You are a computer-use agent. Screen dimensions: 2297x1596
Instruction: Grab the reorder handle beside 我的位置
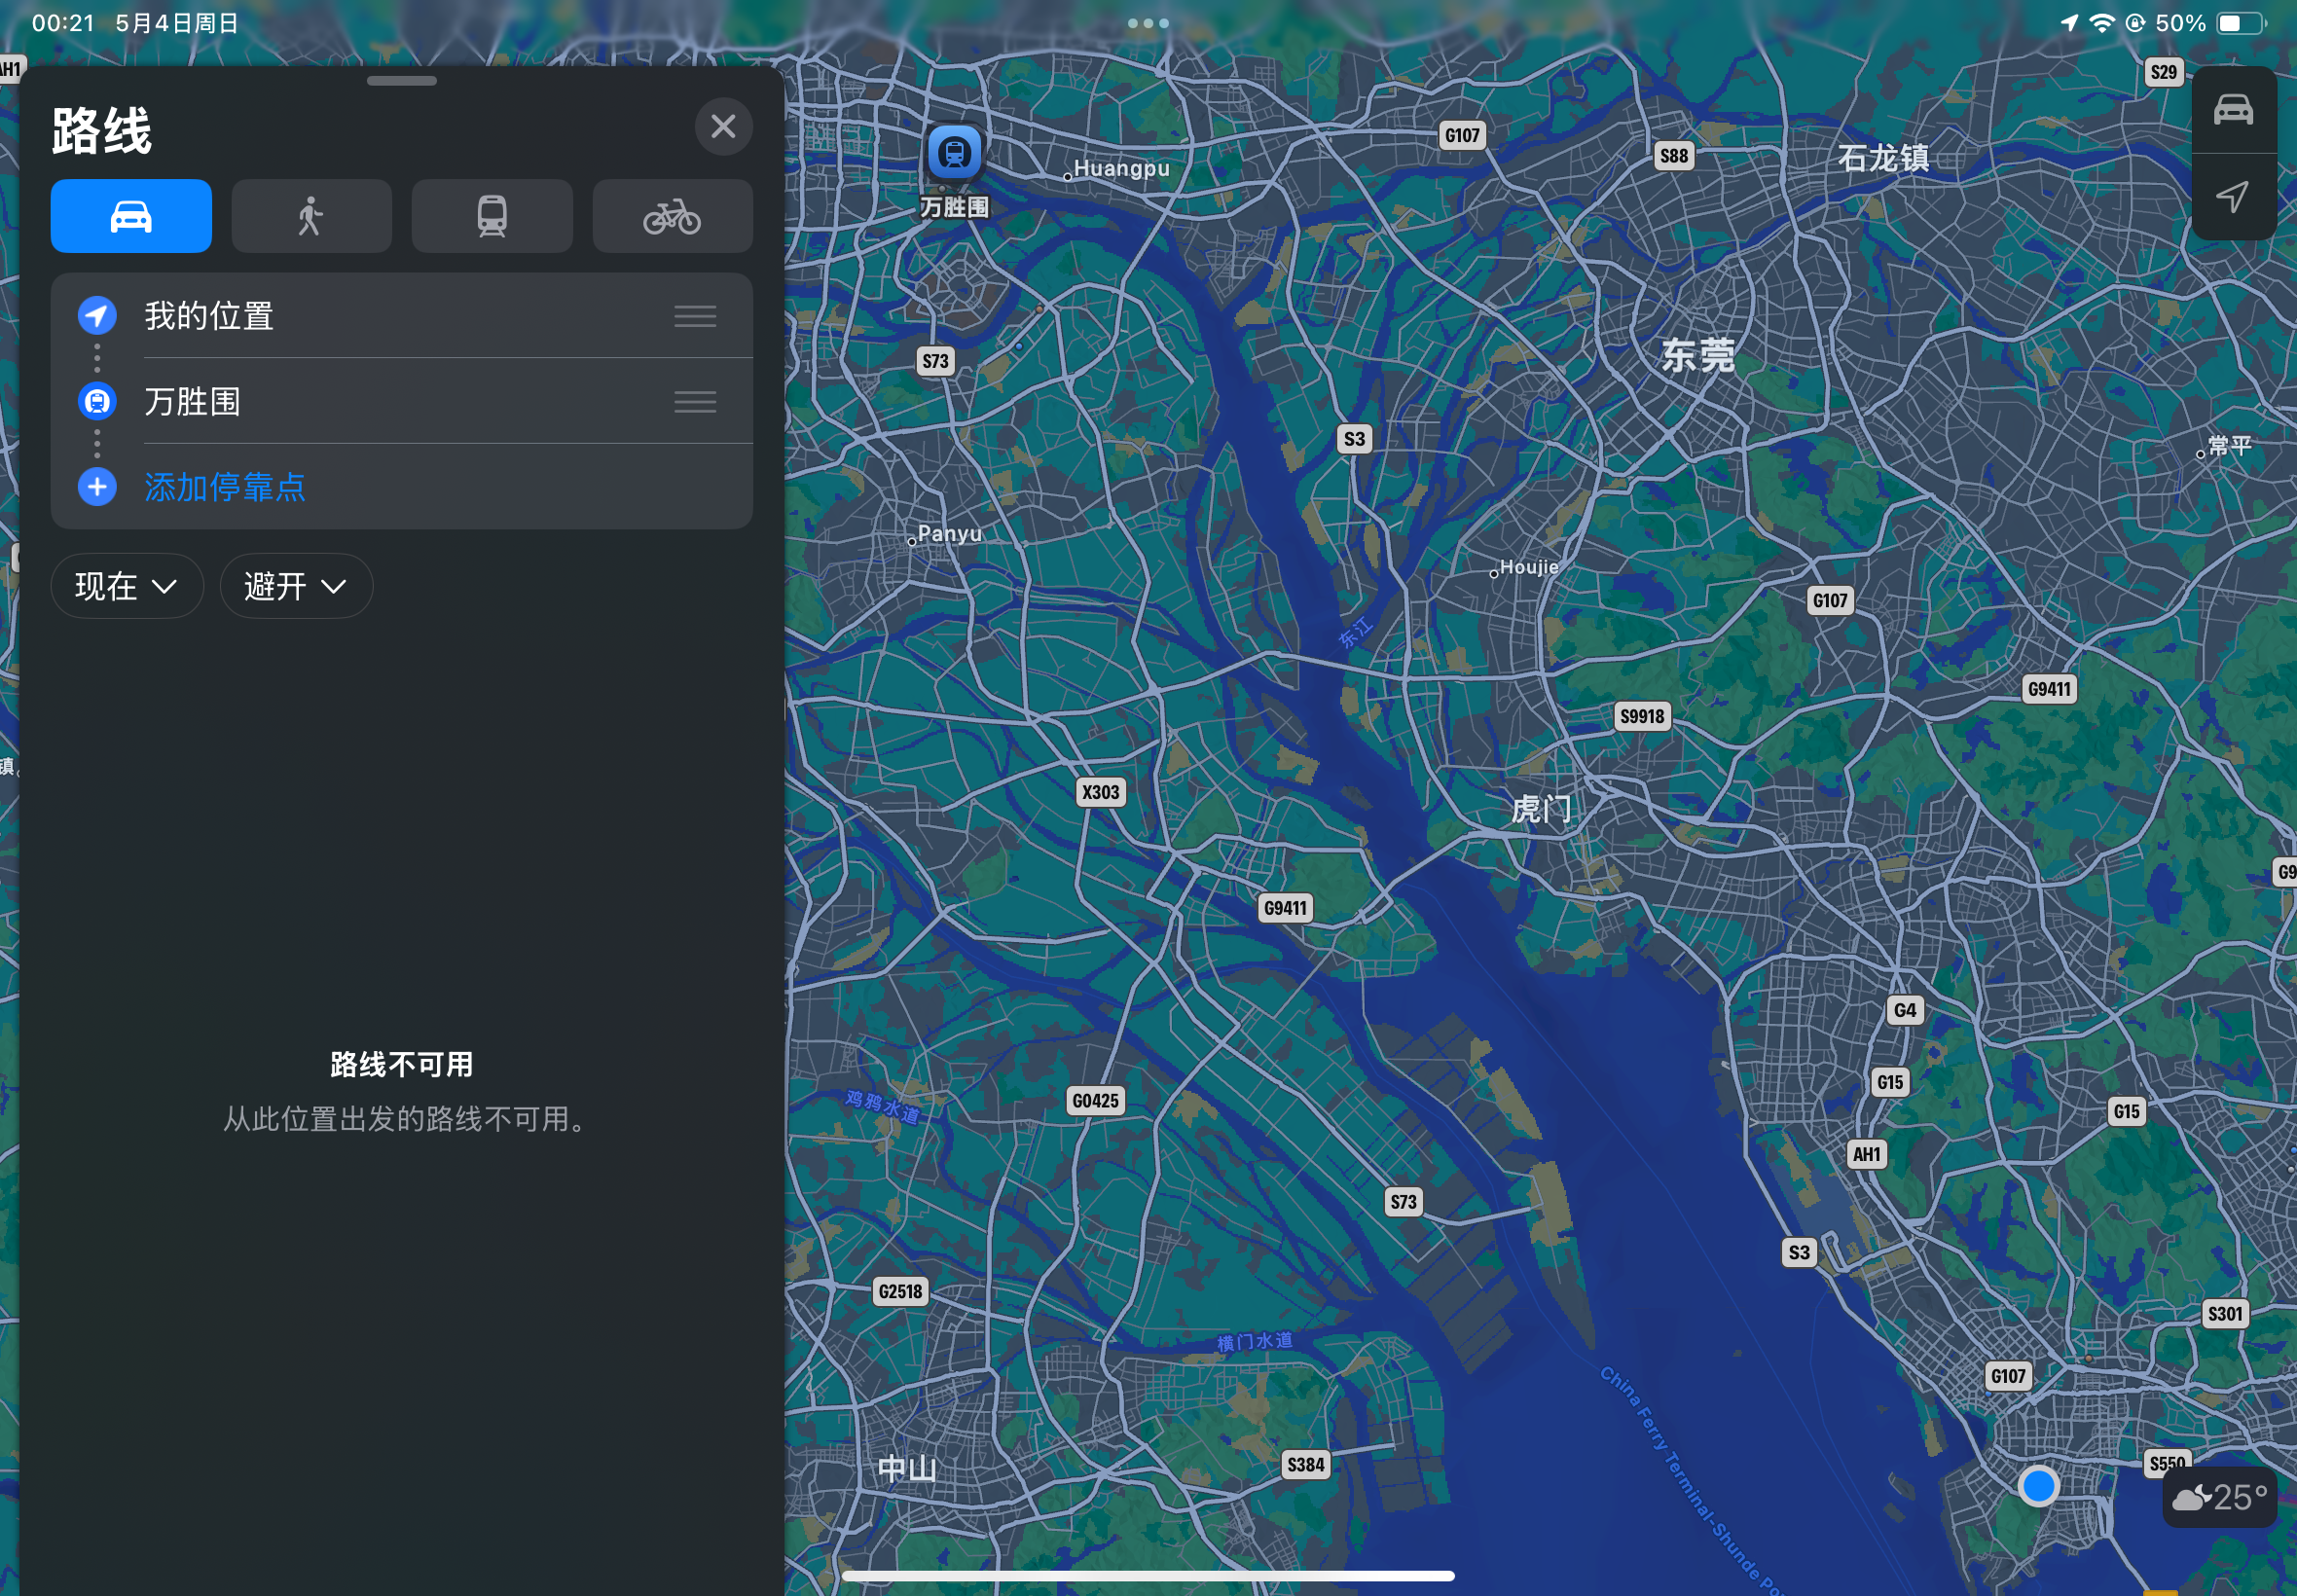click(x=694, y=317)
